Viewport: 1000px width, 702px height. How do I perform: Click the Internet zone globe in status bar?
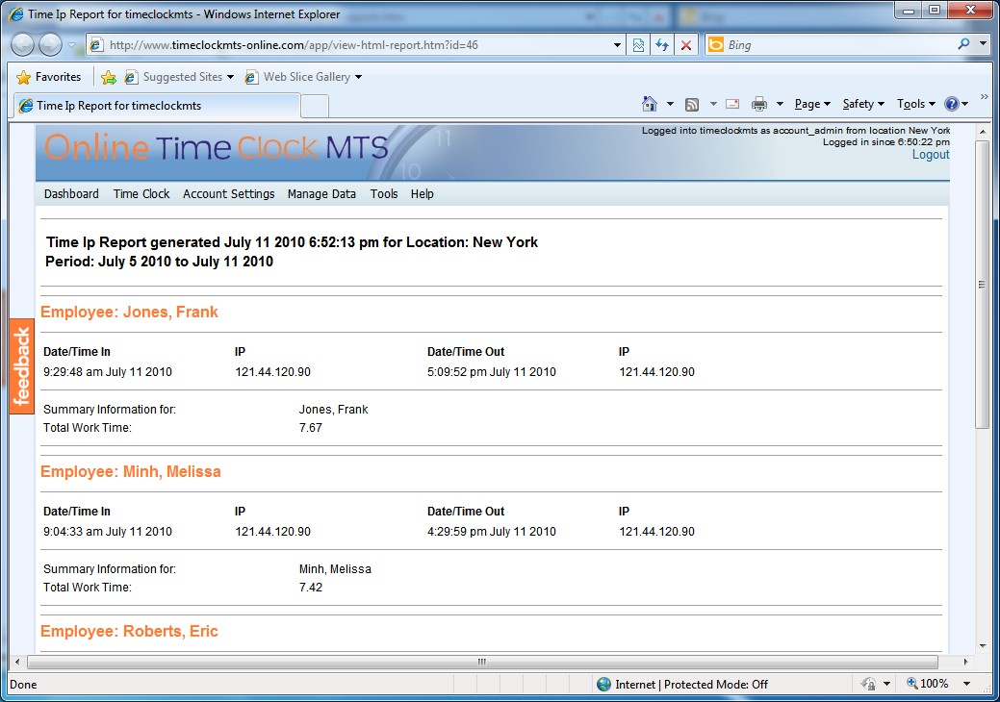603,684
